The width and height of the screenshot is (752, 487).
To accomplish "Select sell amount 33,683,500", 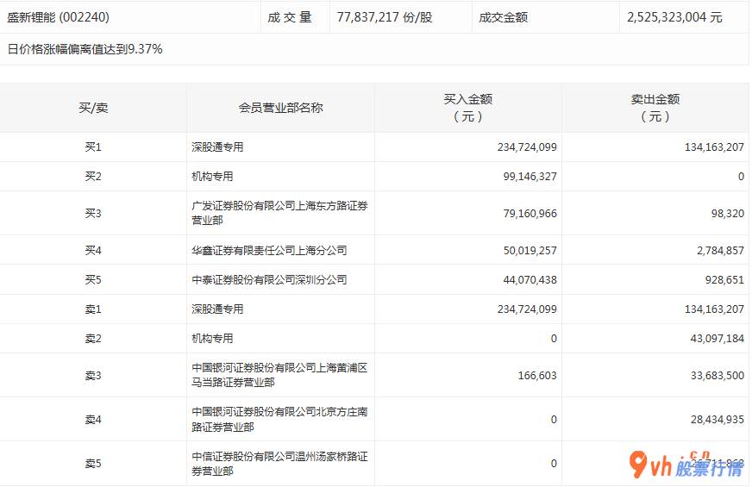I will pos(717,375).
